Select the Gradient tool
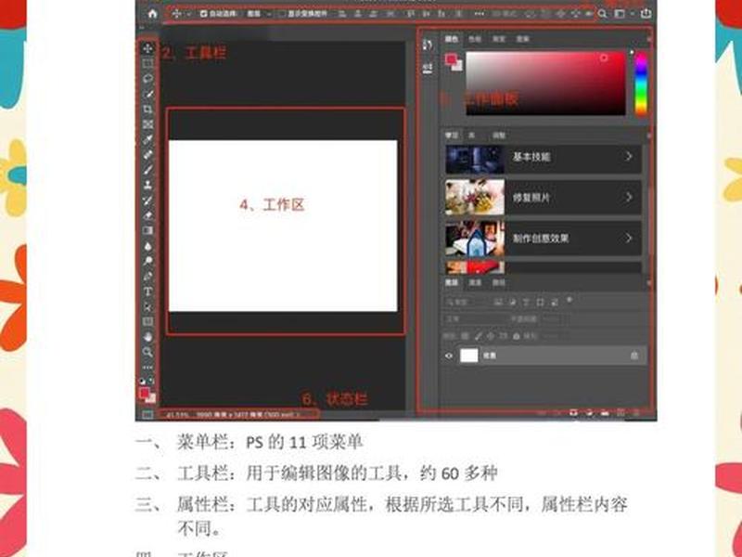742x557 pixels. [x=147, y=230]
